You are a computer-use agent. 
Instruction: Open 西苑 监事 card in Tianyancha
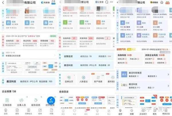tap(50, 25)
